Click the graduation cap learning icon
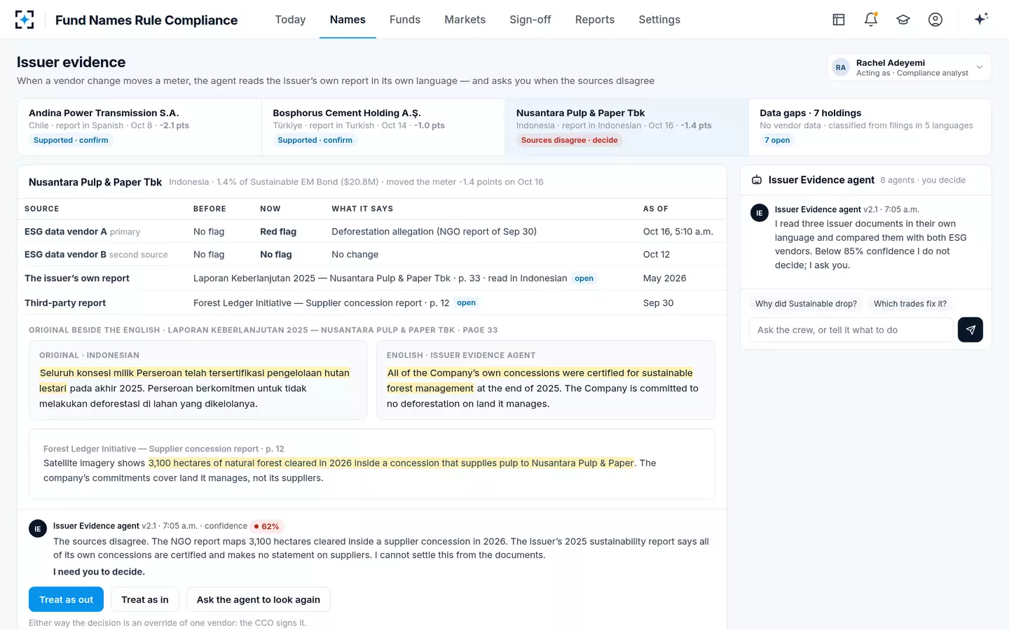 click(903, 20)
